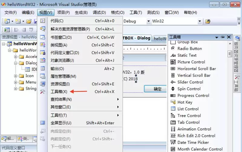Click the Open File folder toolbar icon
The width and height of the screenshot is (242, 152).
click(x=29, y=21)
